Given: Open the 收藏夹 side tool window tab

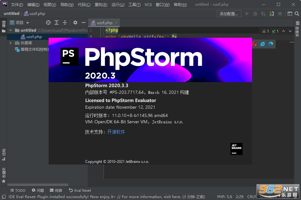Looking at the screenshot, I should [3, 175].
